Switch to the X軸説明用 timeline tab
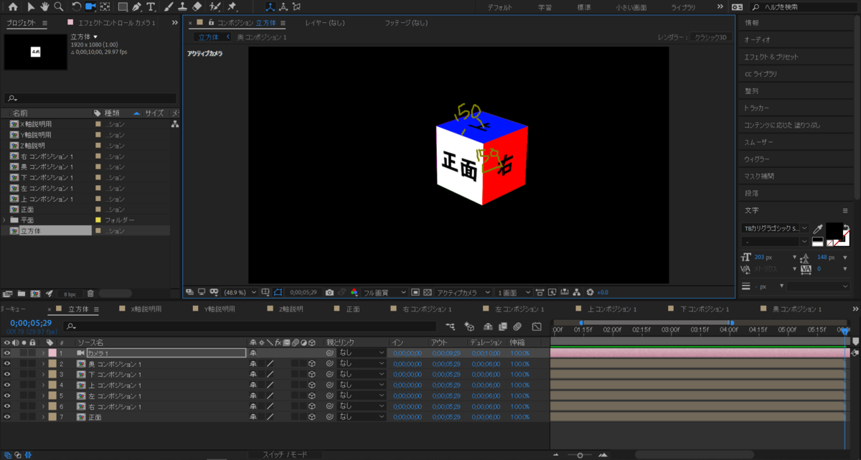Screen dimensions: 861x460 (146, 309)
